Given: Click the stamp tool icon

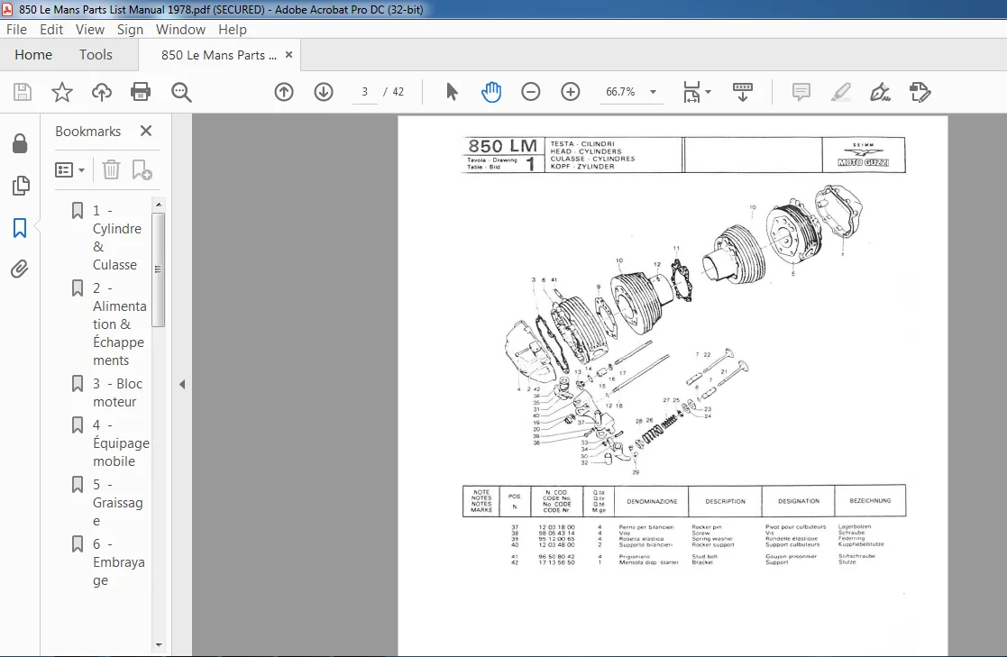Looking at the screenshot, I should [x=920, y=92].
